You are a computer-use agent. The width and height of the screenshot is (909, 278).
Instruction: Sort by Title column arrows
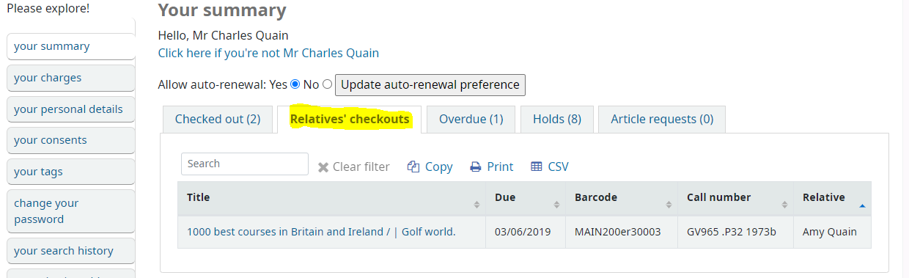476,205
